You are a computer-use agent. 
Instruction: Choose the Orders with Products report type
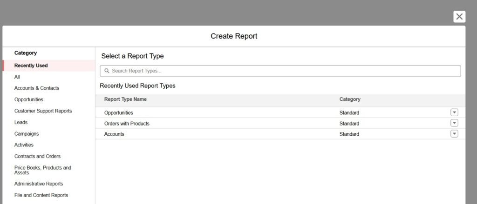point(127,124)
